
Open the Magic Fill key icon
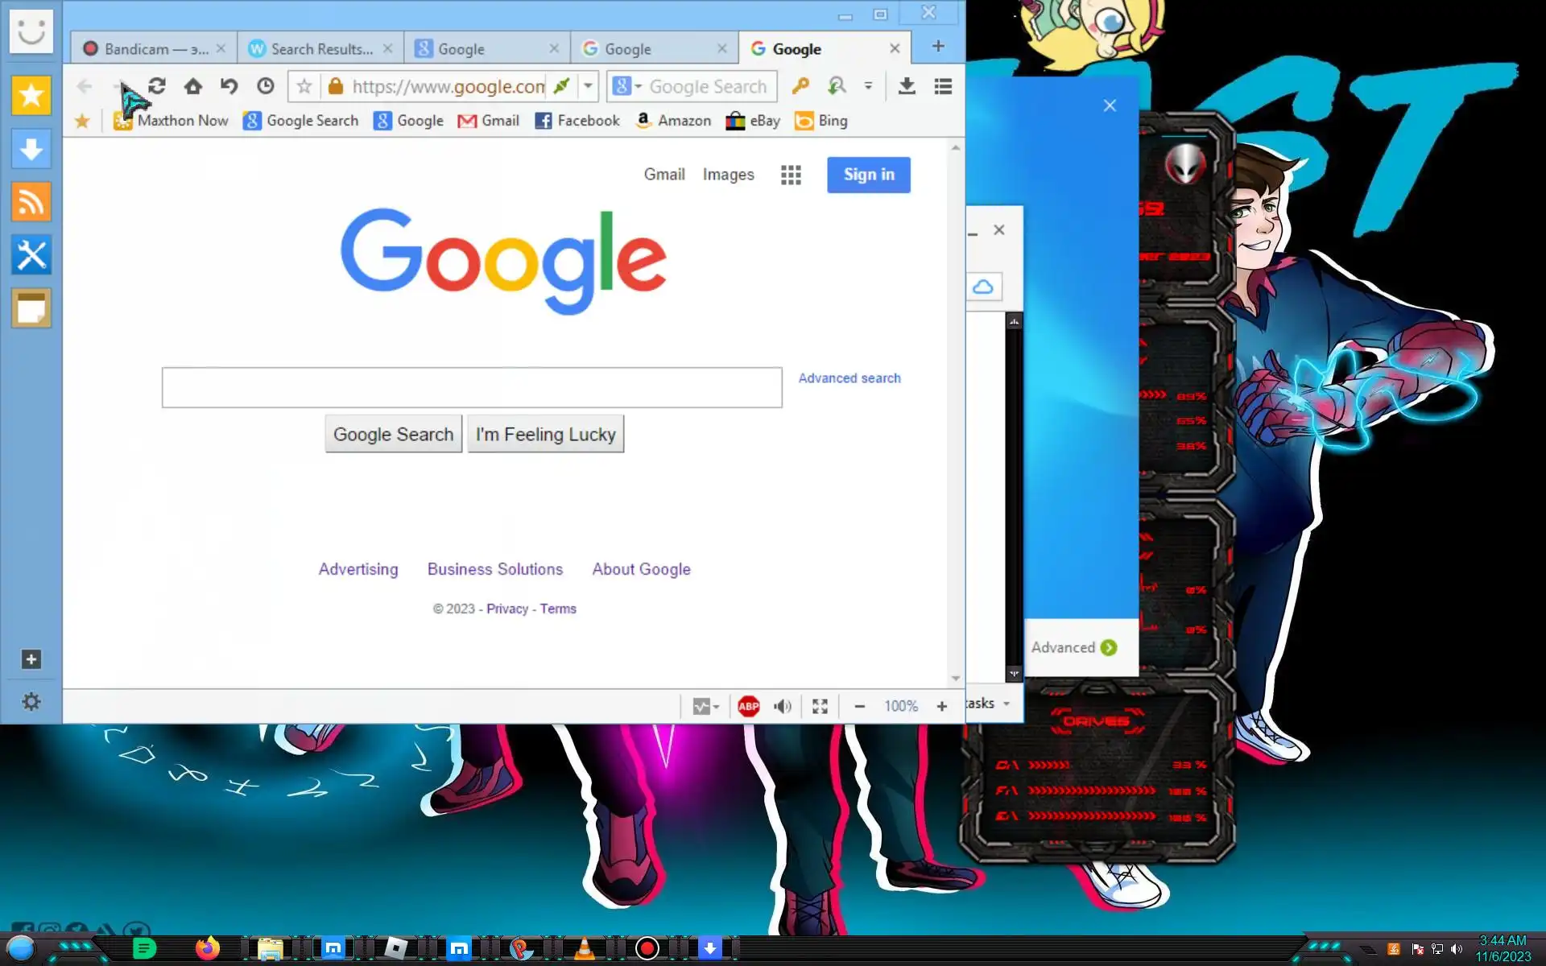(x=800, y=85)
